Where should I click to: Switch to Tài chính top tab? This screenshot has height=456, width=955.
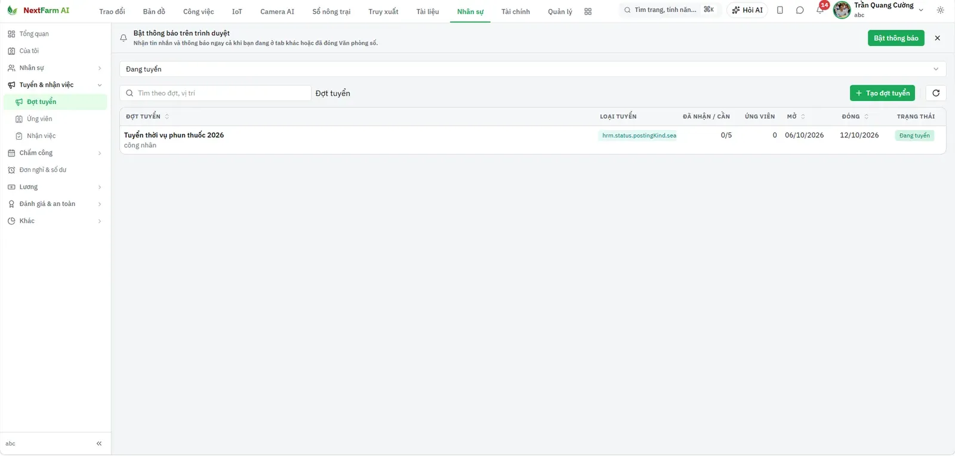tap(516, 11)
